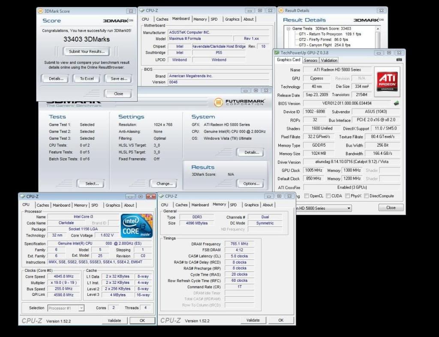Open SPD tab in the CPU-Z memory timings window
The height and width of the screenshot is (337, 439).
pyautogui.click(x=233, y=205)
